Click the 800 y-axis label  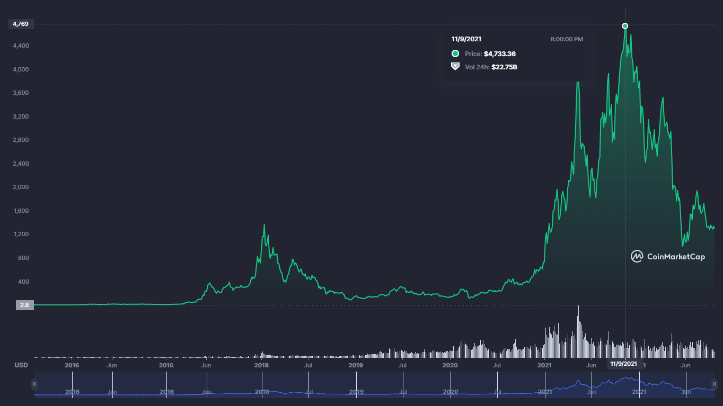click(x=23, y=258)
